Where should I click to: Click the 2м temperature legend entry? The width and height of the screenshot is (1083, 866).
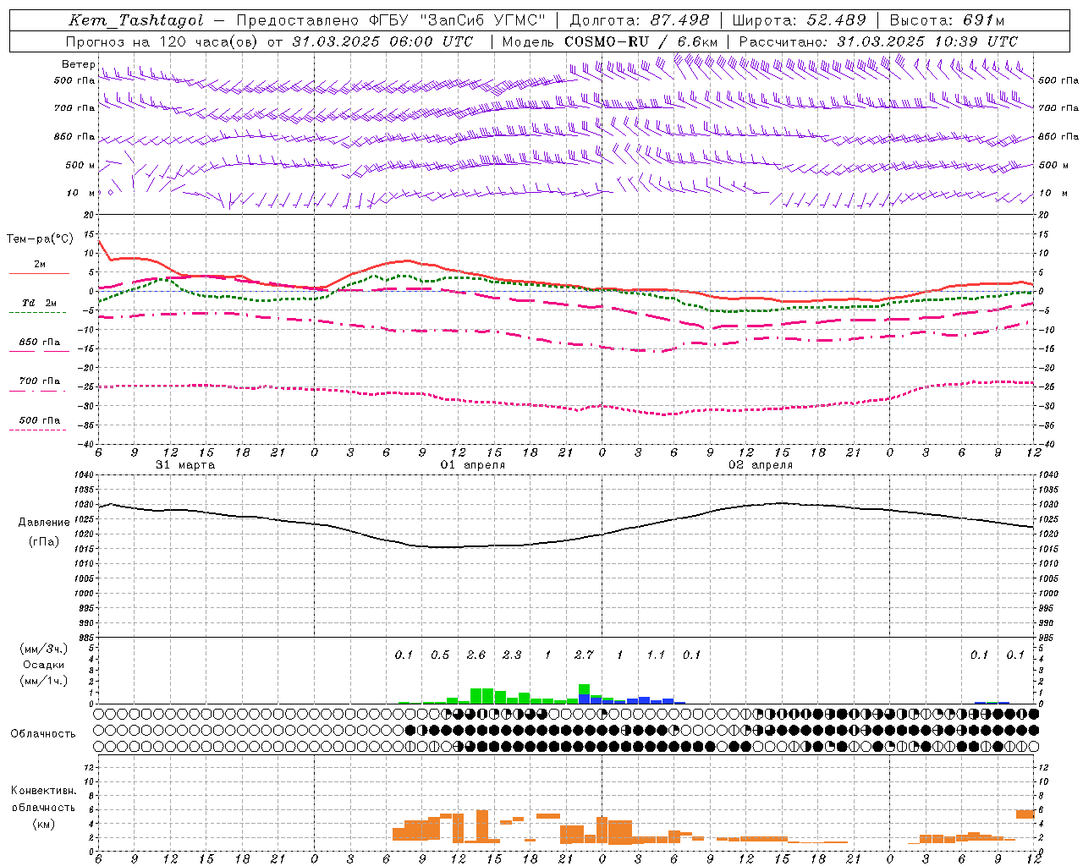tap(40, 265)
